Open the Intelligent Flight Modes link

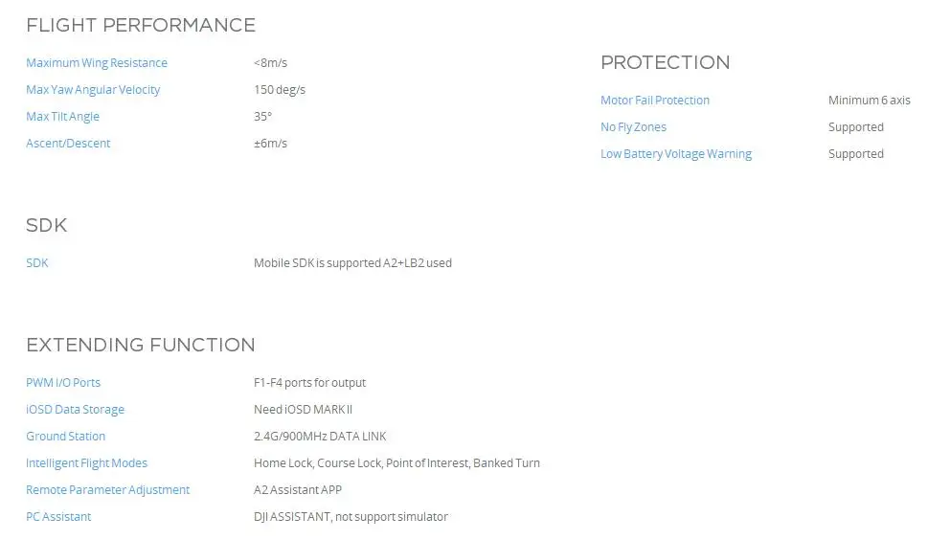[x=86, y=463]
